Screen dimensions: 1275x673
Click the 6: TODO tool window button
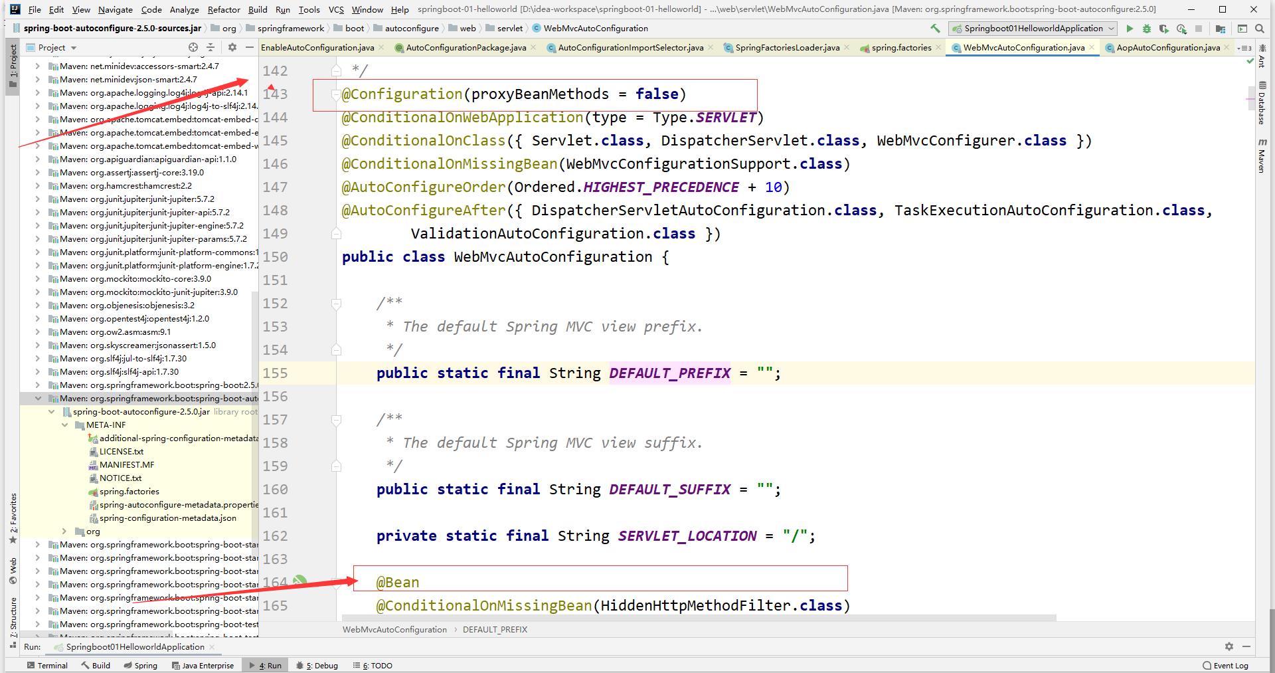click(373, 665)
